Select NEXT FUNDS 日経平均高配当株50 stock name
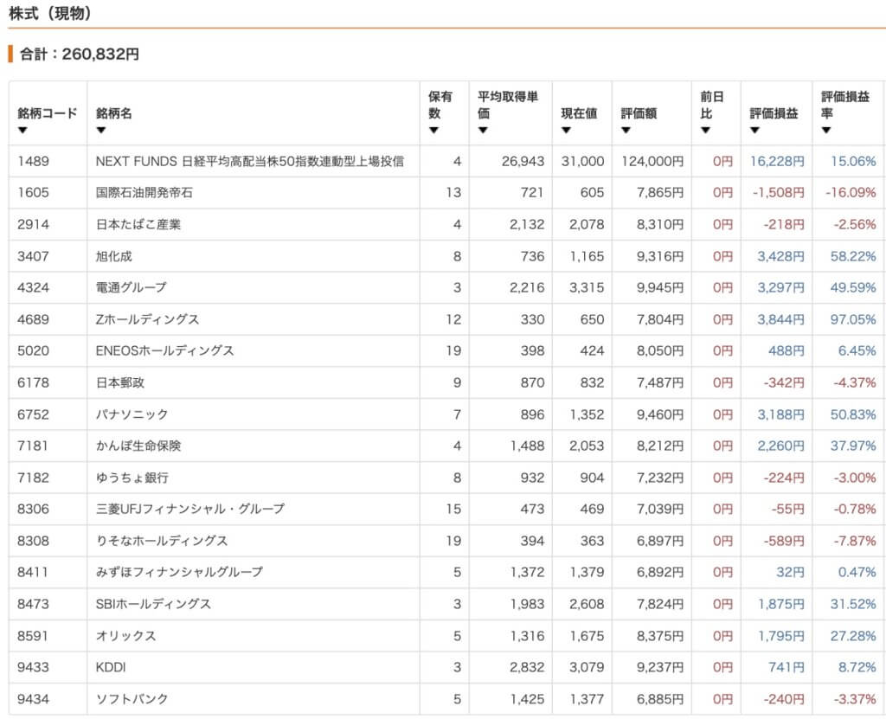This screenshot has width=886, height=719. point(250,161)
